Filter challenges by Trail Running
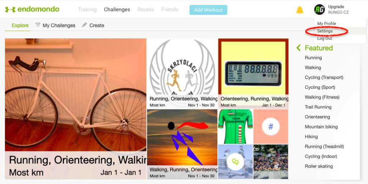 pos(318,107)
